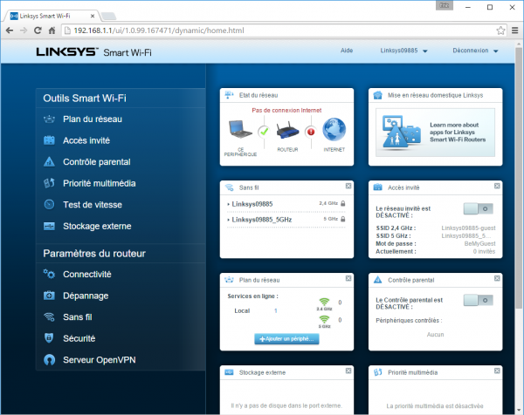
Task: Open Plan du réseau icon in sidebar
Action: coord(49,119)
